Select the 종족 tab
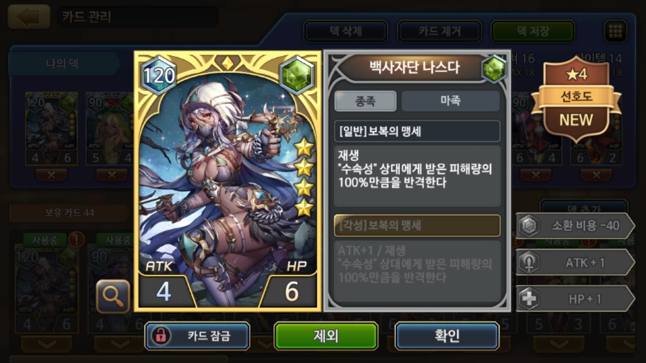The width and height of the screenshot is (646, 363). 365,101
